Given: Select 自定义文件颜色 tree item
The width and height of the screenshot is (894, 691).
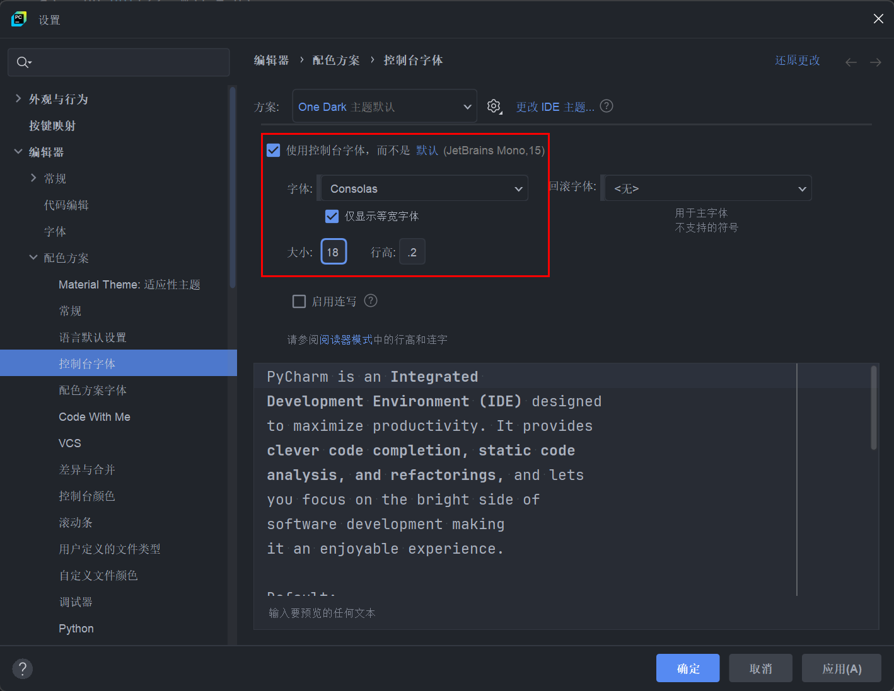Looking at the screenshot, I should pos(98,575).
